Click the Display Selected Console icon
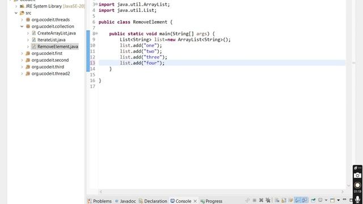The height and width of the screenshot is (204, 363). 320,200
